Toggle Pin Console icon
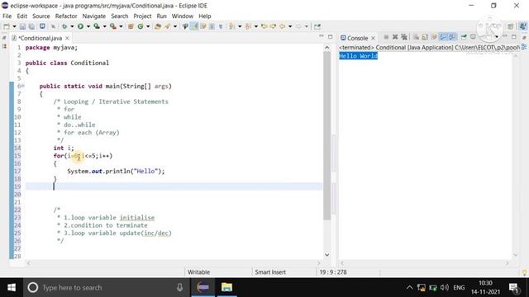The image size is (529, 297). click(x=464, y=36)
